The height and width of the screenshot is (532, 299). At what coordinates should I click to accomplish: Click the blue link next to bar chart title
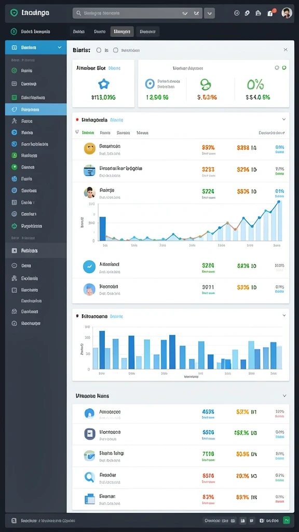116,316
